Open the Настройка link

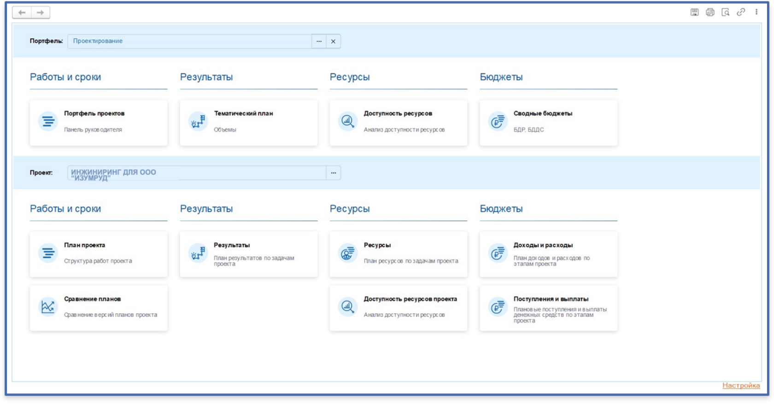741,386
